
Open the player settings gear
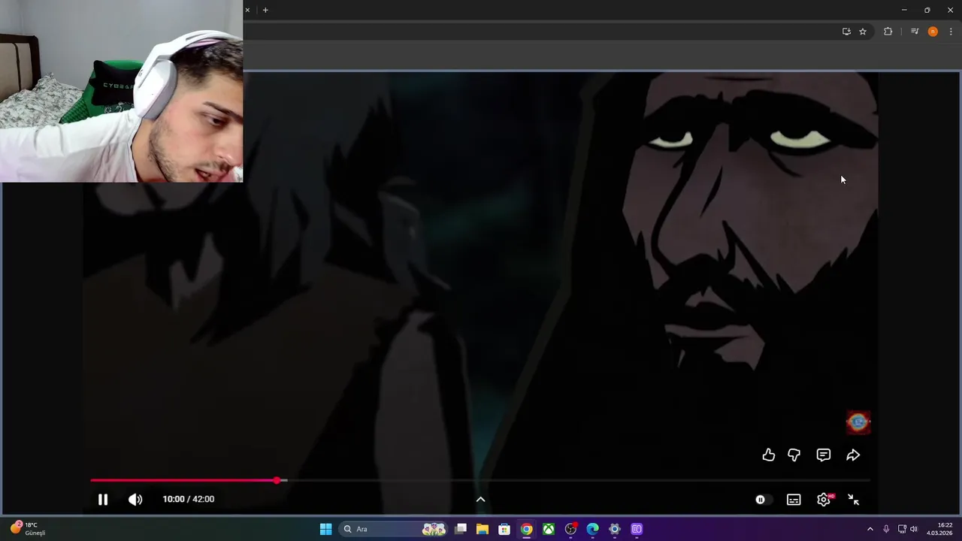point(824,500)
